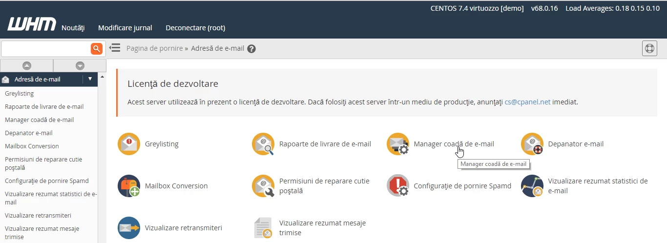Screen dimensions: 667x243
Task: Open the Modificare jurnal menu item
Action: point(125,28)
